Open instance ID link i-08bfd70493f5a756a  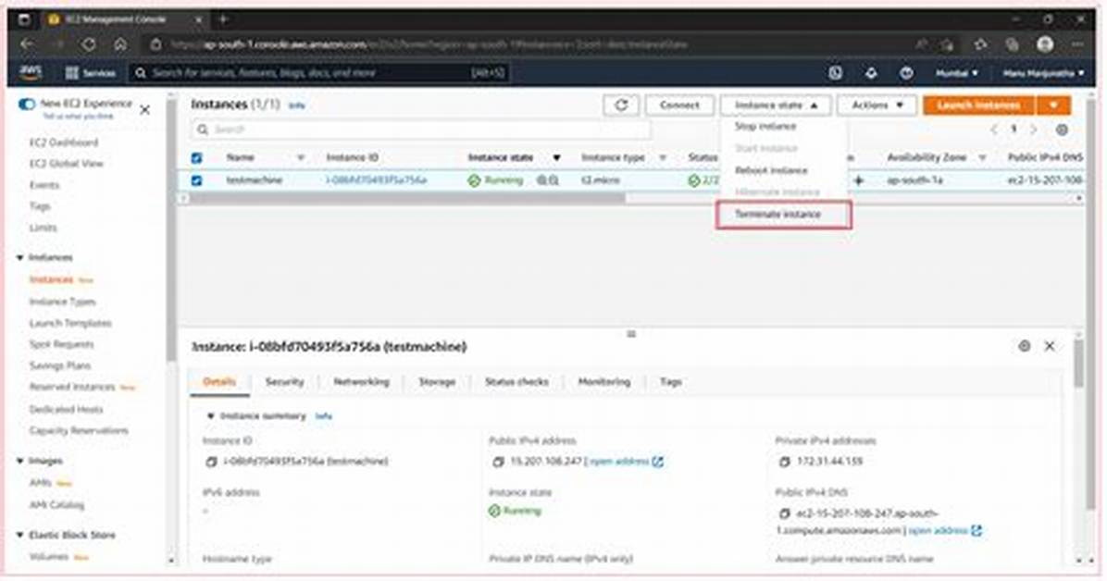(x=377, y=180)
